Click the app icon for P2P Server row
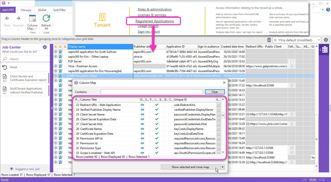This screenshot has width=331, height=182. tap(60, 61)
